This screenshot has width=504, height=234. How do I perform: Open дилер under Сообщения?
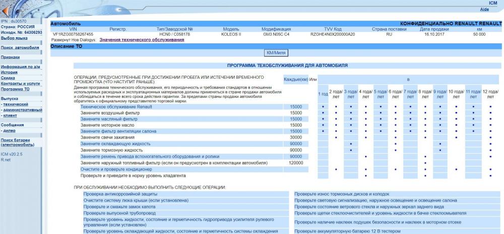click(x=9, y=131)
